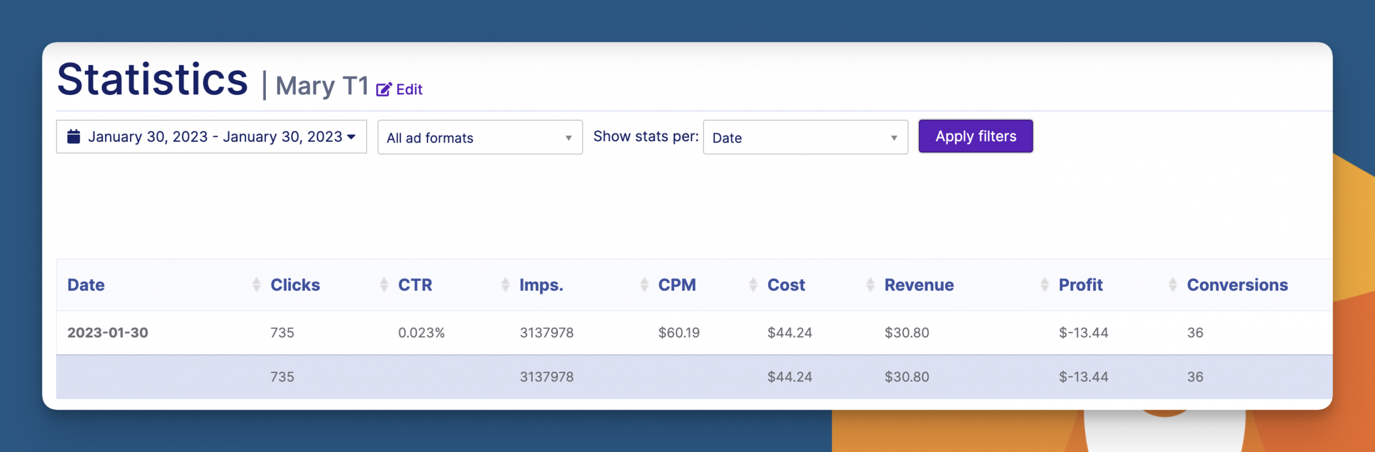Viewport: 1375px width, 452px height.
Task: Select the 2023-01-30 date cell
Action: 108,332
